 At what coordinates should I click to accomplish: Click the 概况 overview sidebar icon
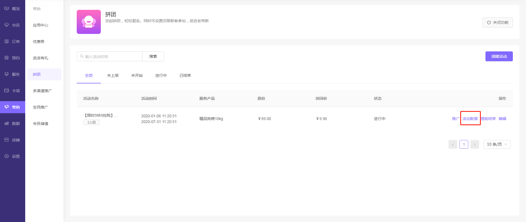pyautogui.click(x=7, y=8)
